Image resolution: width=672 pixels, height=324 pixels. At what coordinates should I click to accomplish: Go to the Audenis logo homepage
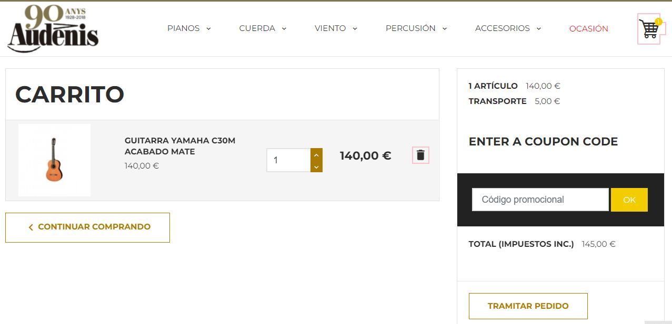point(53,28)
